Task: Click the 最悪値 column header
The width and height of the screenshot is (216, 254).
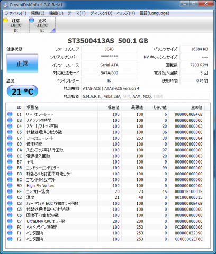Action: point(133,107)
